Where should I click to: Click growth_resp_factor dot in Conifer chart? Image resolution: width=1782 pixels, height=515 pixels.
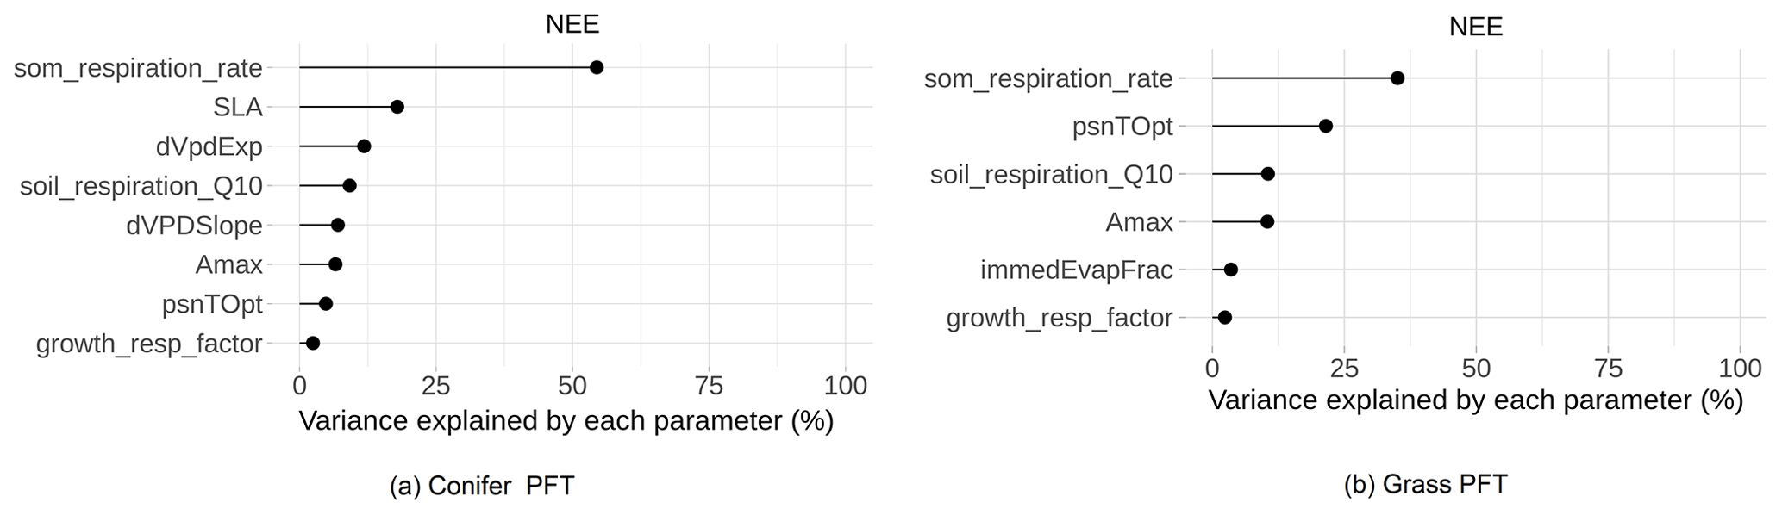(313, 344)
